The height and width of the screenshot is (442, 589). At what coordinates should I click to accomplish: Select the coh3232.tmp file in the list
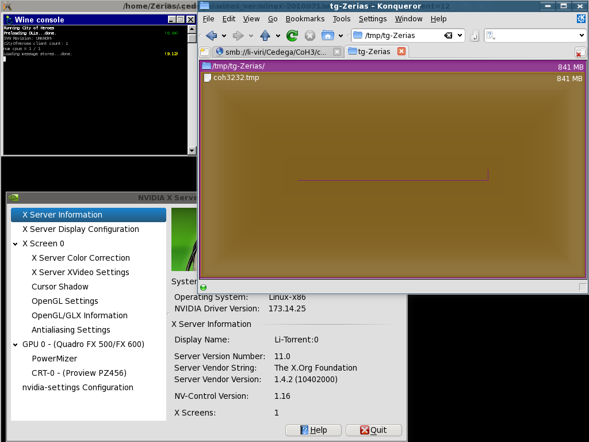tap(236, 78)
